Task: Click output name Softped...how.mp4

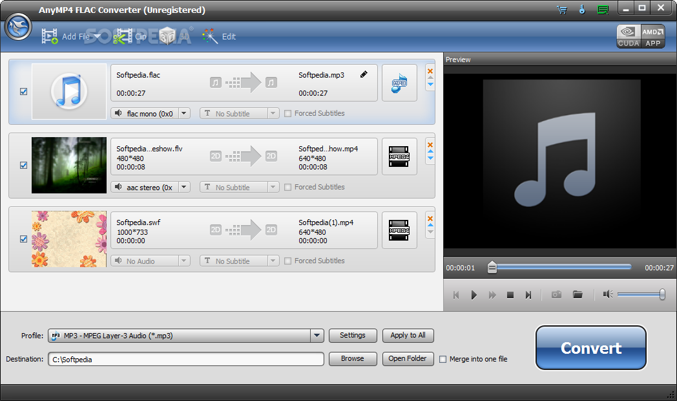Action: [x=328, y=149]
